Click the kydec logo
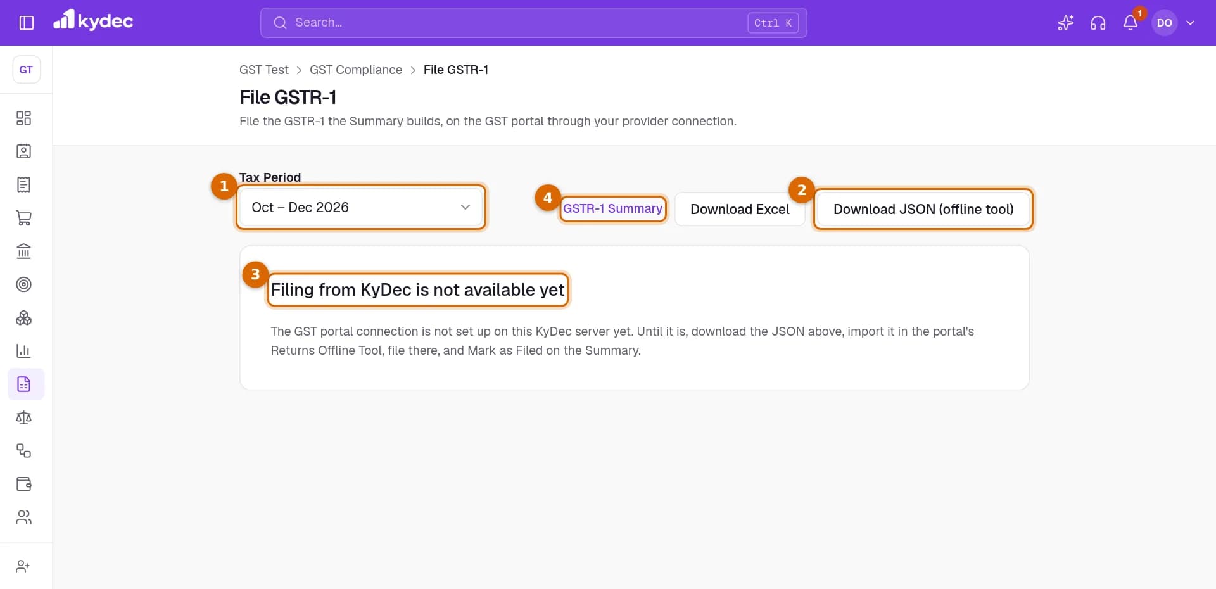The height and width of the screenshot is (589, 1216). pos(93,21)
